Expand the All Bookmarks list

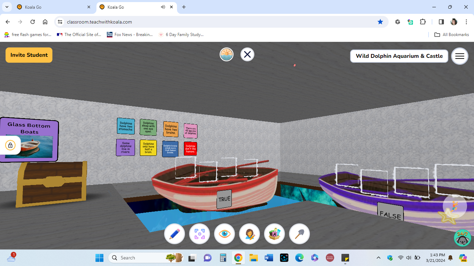pyautogui.click(x=451, y=34)
